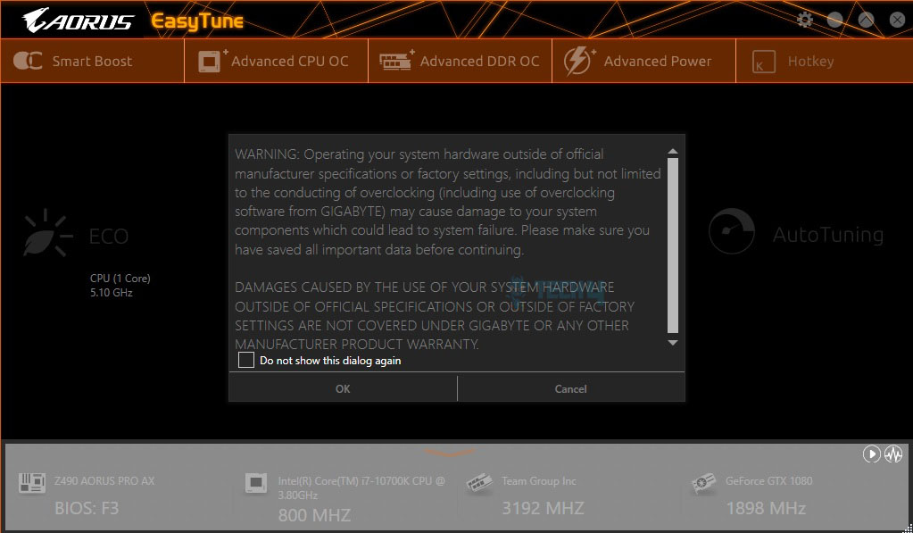Select the "Z490 AORUS PRO AX" motherboard name

[104, 481]
